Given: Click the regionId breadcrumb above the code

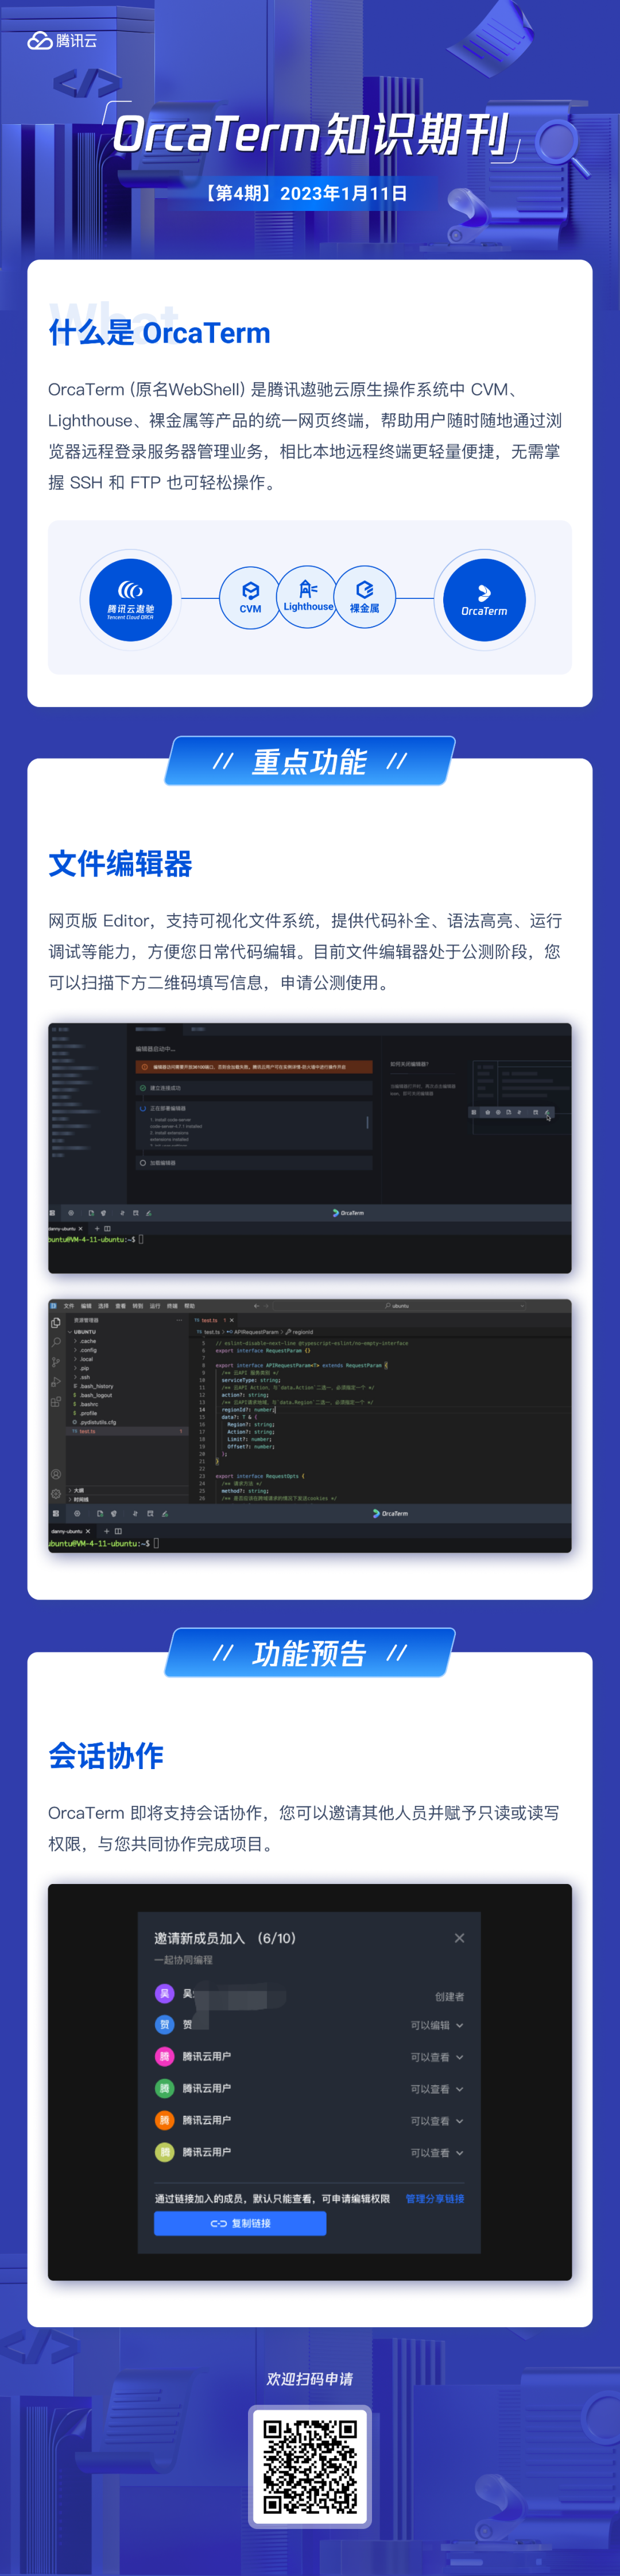Looking at the screenshot, I should [x=300, y=1332].
